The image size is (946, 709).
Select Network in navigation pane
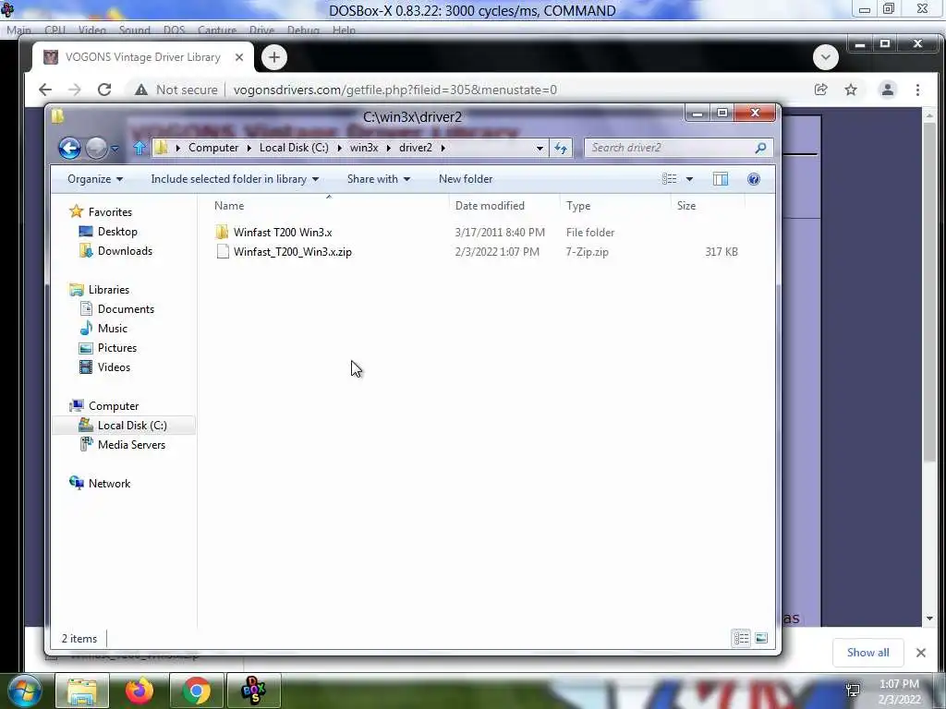click(x=109, y=484)
